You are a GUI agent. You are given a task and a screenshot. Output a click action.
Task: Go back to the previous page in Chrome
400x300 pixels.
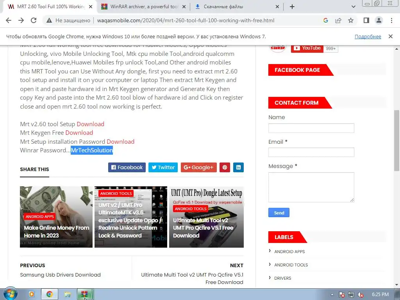coord(9,20)
